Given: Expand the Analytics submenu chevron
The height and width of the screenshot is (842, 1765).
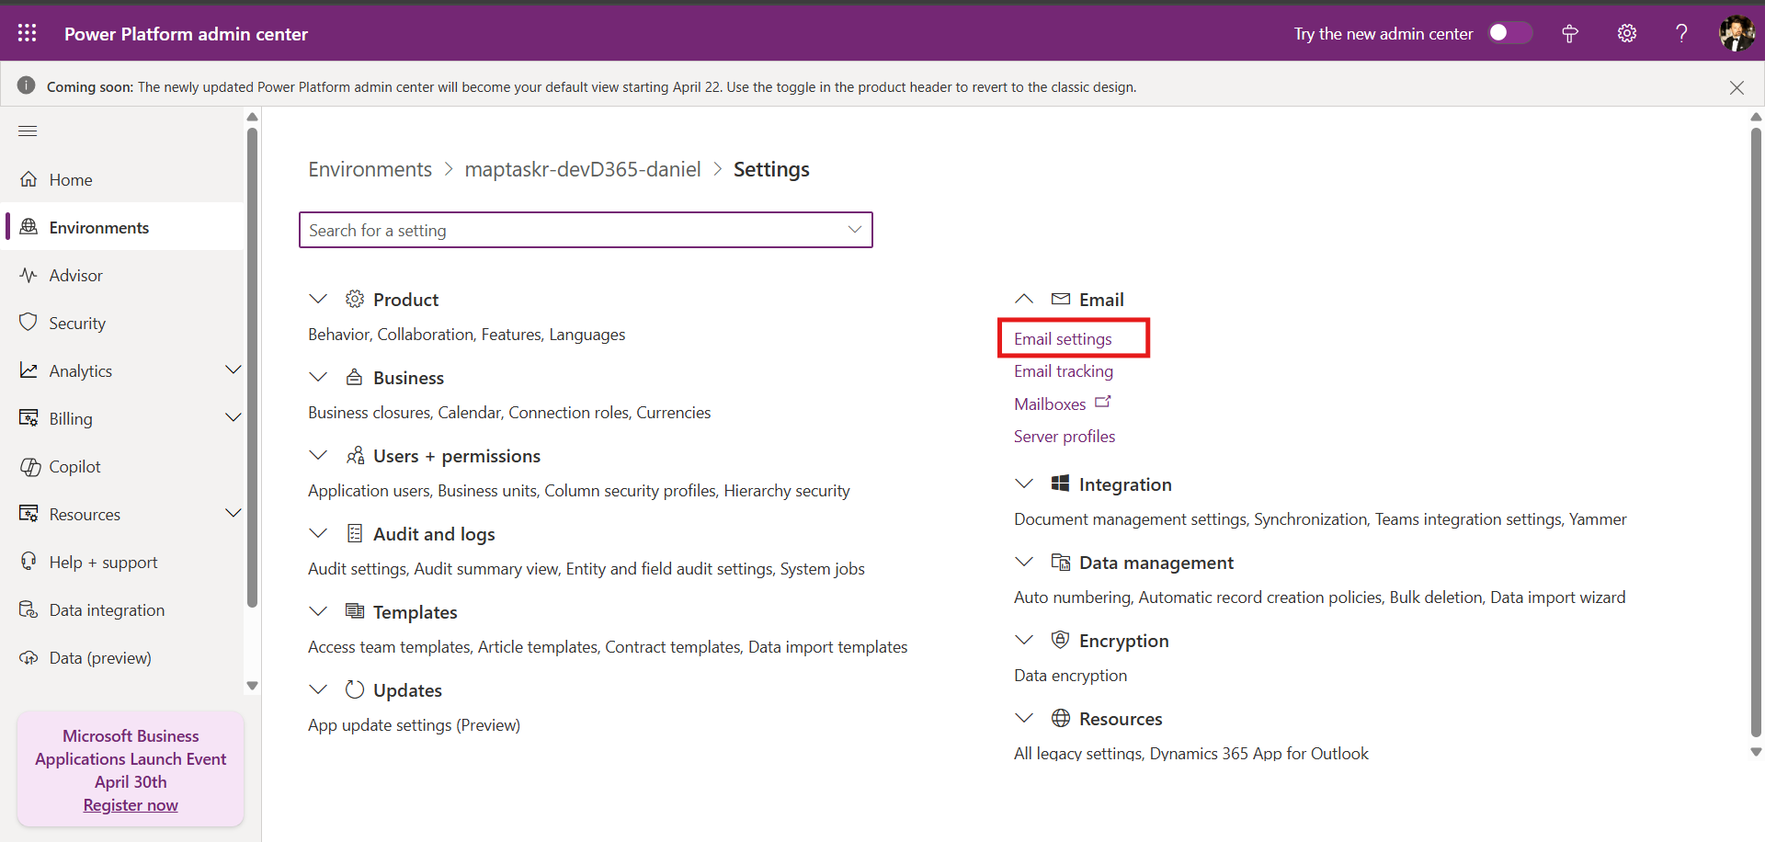Looking at the screenshot, I should coord(234,370).
